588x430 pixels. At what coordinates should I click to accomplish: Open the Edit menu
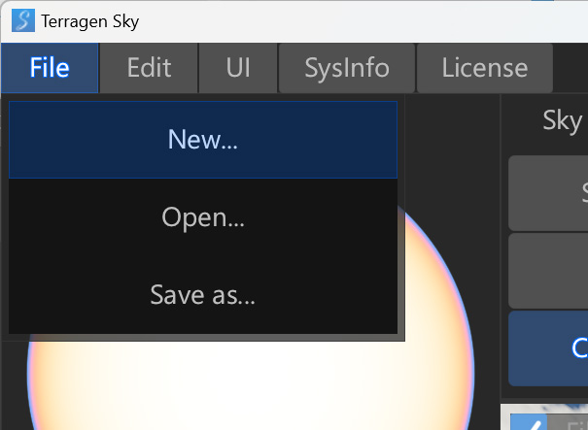point(149,68)
